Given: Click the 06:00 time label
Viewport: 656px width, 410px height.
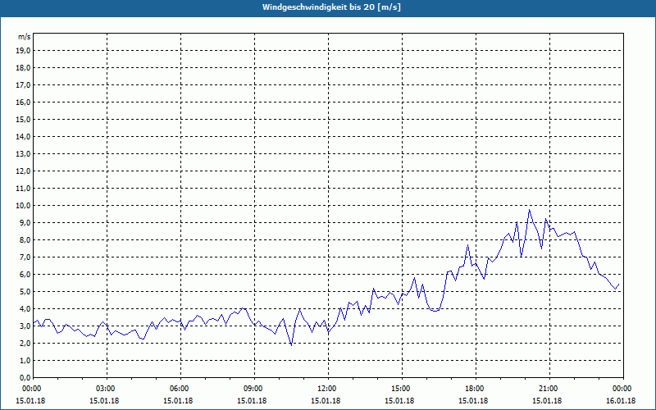Looking at the screenshot, I should pos(180,389).
